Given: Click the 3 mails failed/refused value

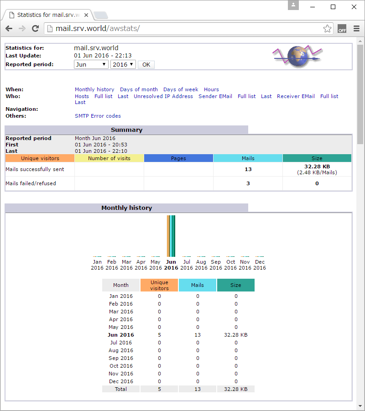Looking at the screenshot, I should click(248, 183).
